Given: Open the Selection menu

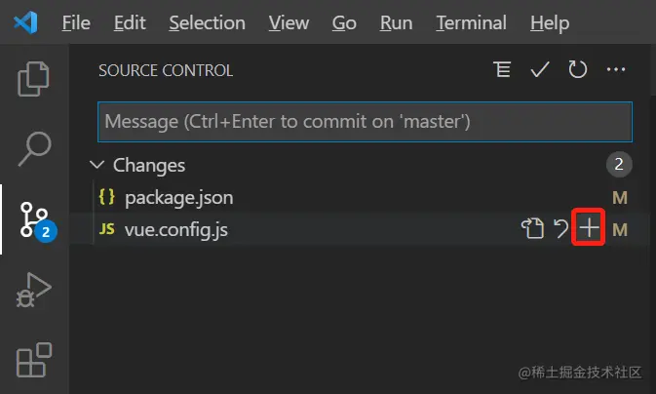Looking at the screenshot, I should (207, 23).
